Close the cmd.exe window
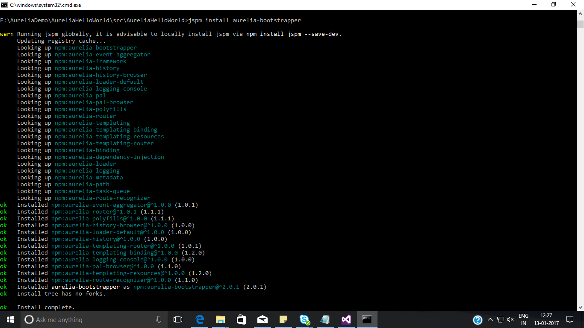This screenshot has height=328, width=584. [573, 5]
